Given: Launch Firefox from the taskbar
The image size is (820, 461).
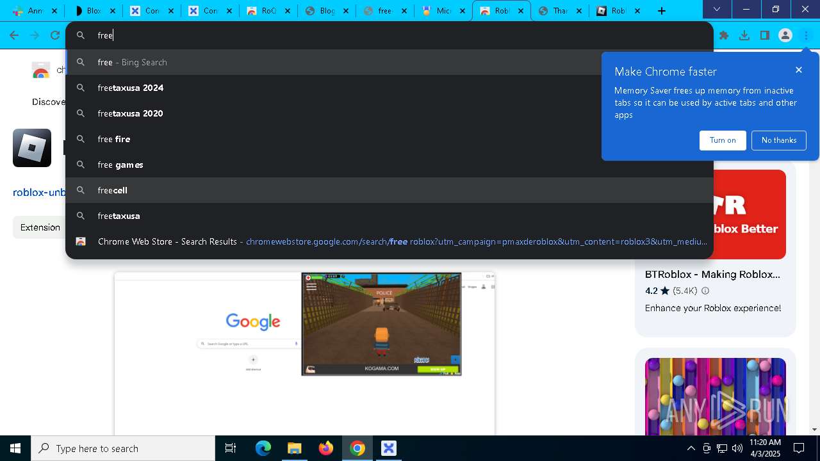Looking at the screenshot, I should 325,448.
